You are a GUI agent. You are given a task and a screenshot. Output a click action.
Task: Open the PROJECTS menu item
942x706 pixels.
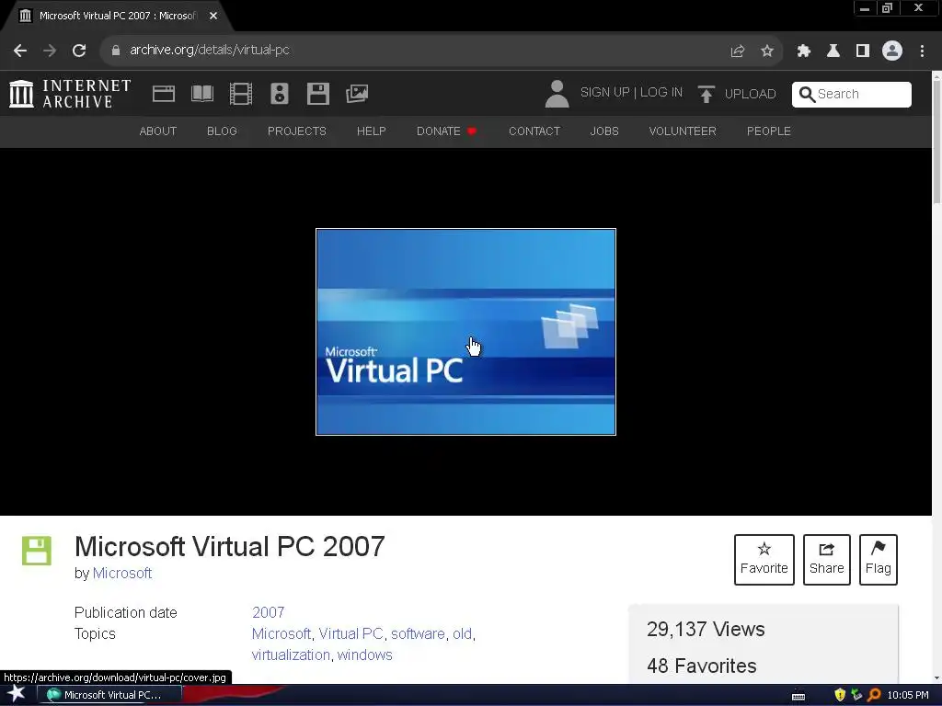[x=297, y=131]
